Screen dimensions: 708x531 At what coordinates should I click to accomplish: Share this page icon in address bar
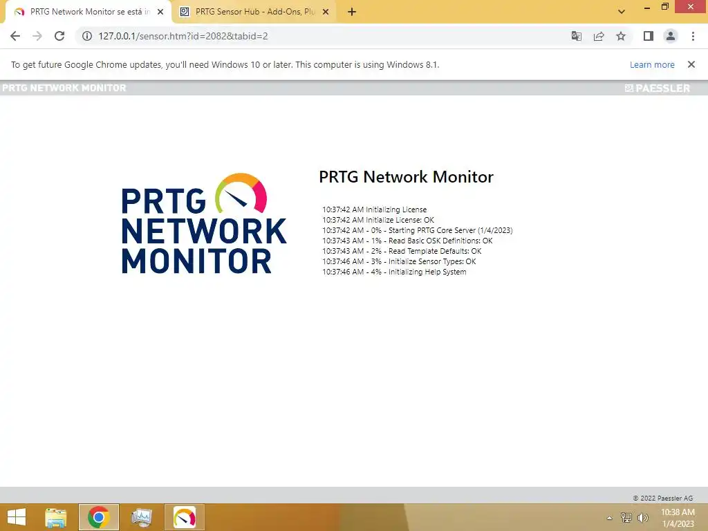[x=599, y=36]
